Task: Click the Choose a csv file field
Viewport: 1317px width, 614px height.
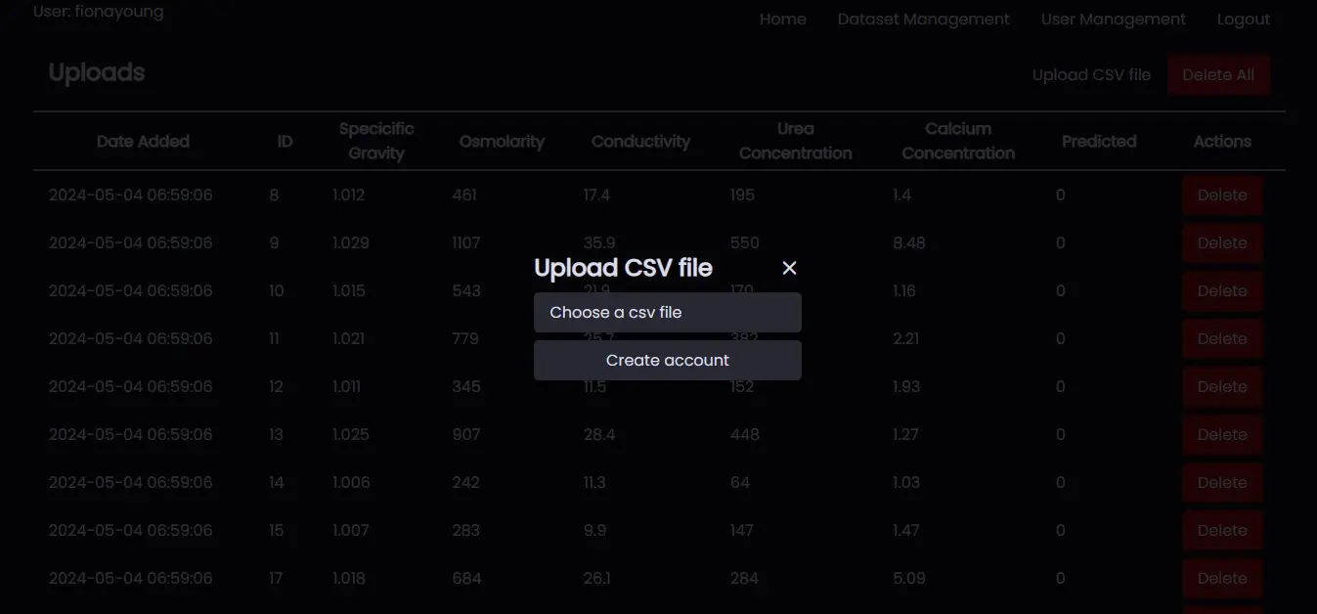Action: (x=667, y=313)
